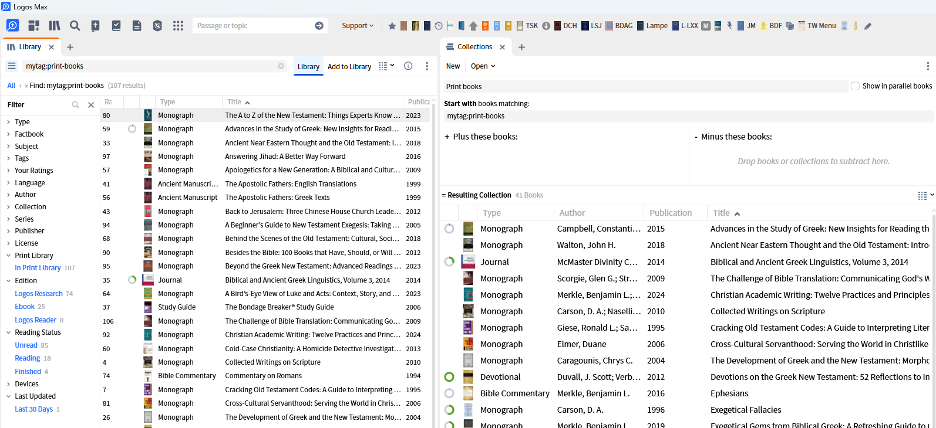The image size is (936, 428).
Task: Toggle Library sidebar hamburger menu
Action: 12,66
